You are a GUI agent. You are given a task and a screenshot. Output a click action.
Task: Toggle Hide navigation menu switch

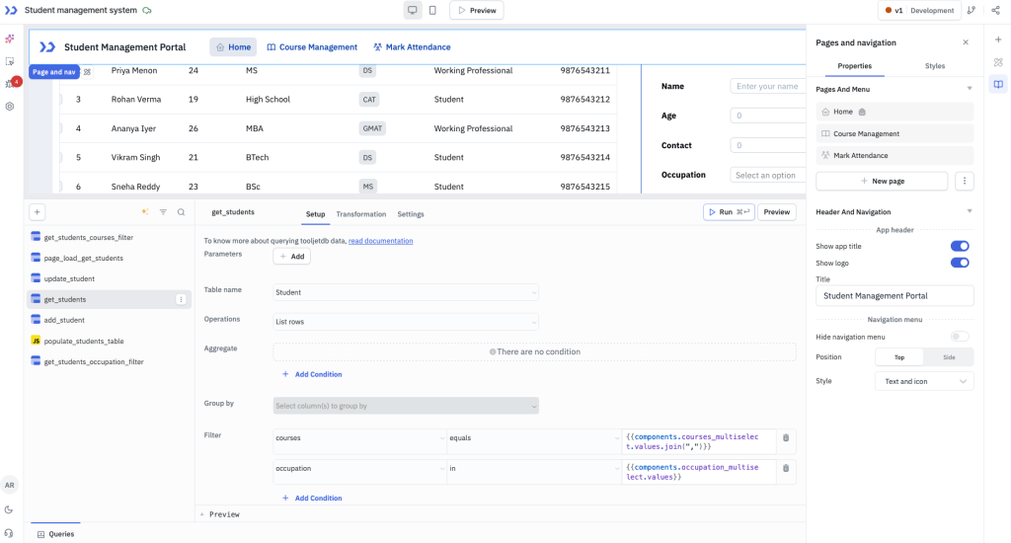pyautogui.click(x=960, y=337)
